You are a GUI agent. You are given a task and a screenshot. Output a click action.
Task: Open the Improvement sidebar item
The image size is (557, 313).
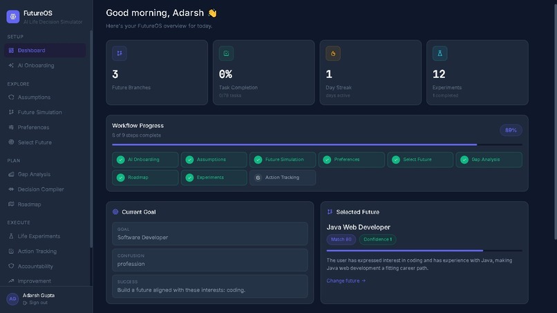pos(45,281)
